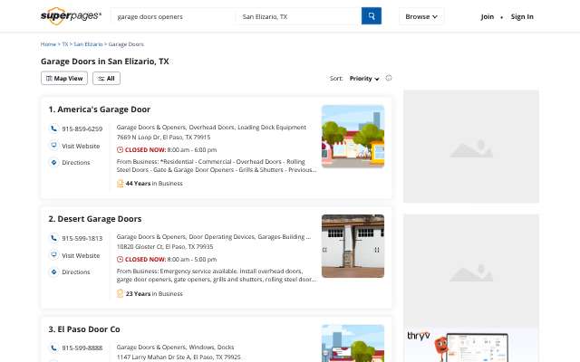Click the website icon for America's Garage Door
The image size is (580, 362).
[53, 146]
